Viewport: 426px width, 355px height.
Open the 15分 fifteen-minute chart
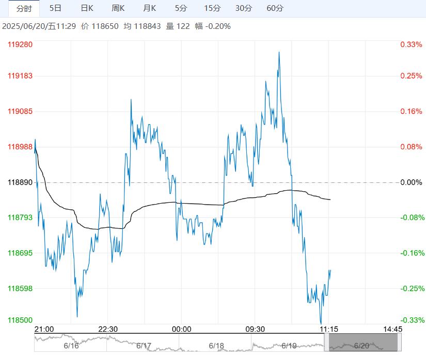212,8
